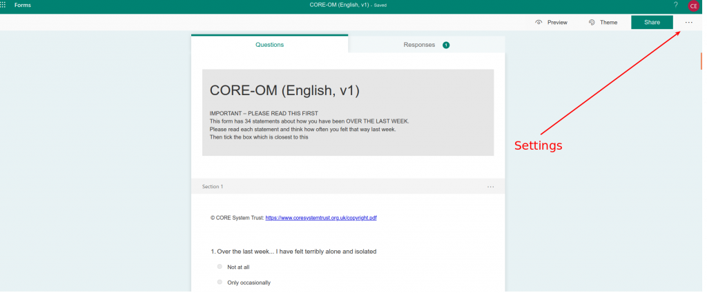
Task: Click the Section 1 header bar
Action: [348, 186]
